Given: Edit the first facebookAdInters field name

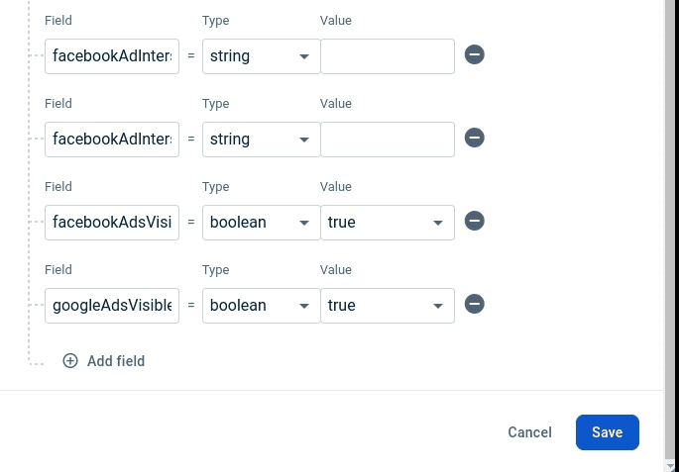Looking at the screenshot, I should click(112, 56).
